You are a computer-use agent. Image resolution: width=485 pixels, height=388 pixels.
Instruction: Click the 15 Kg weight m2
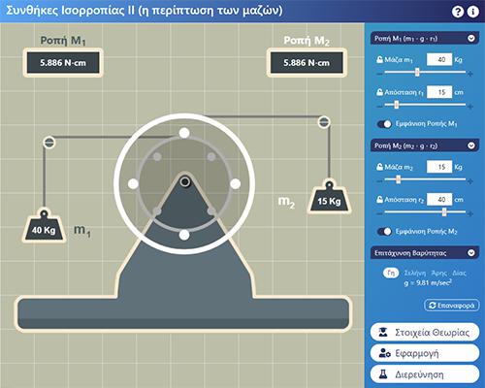coord(329,197)
